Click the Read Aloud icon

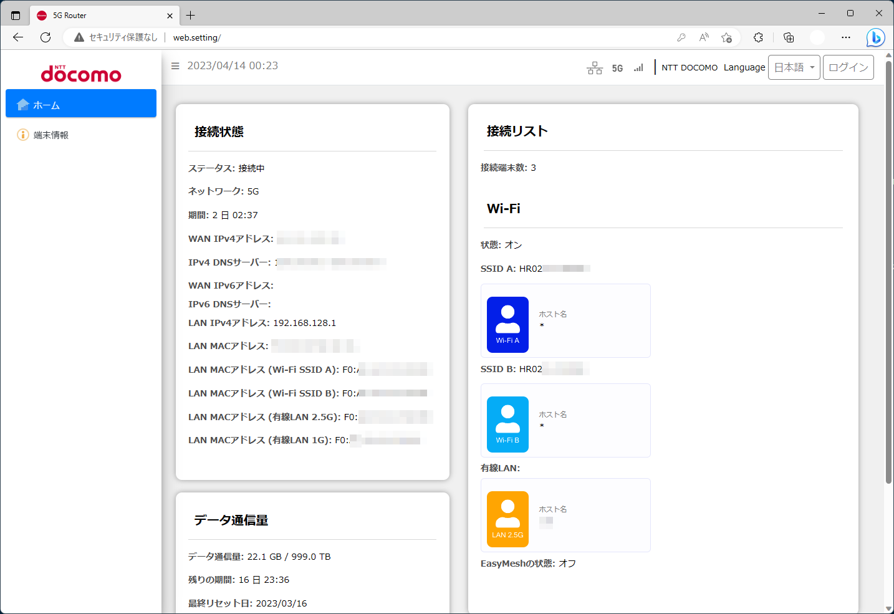704,37
